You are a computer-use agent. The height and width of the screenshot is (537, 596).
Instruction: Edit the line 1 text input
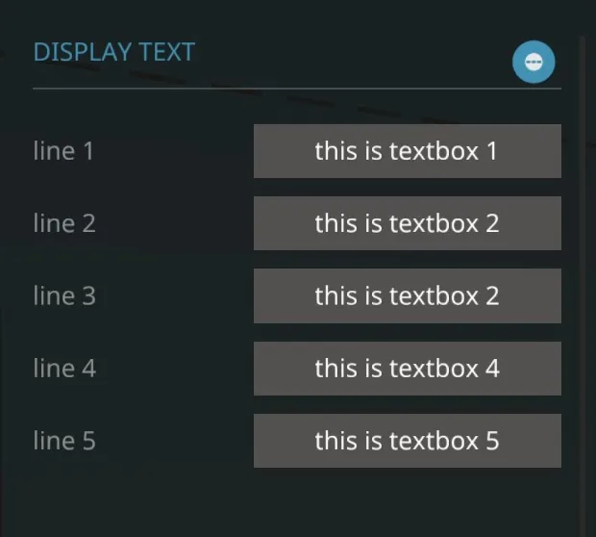pos(407,151)
